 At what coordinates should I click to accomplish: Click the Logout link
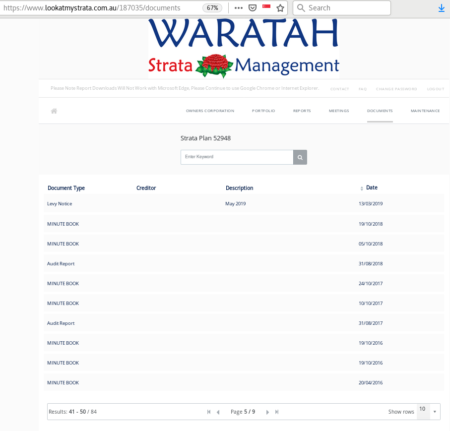pyautogui.click(x=436, y=89)
